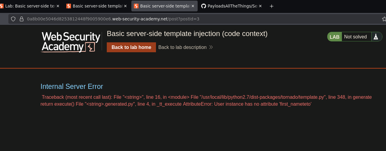Click the GitHub favicon on PayloadsAllTheThings tab
Viewport: 386px width, 151px height.
(204, 6)
